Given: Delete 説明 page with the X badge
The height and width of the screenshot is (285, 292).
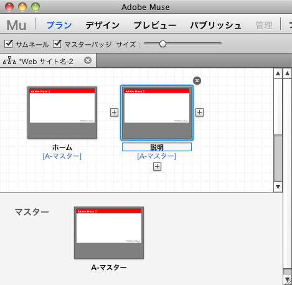Looking at the screenshot, I should (197, 80).
